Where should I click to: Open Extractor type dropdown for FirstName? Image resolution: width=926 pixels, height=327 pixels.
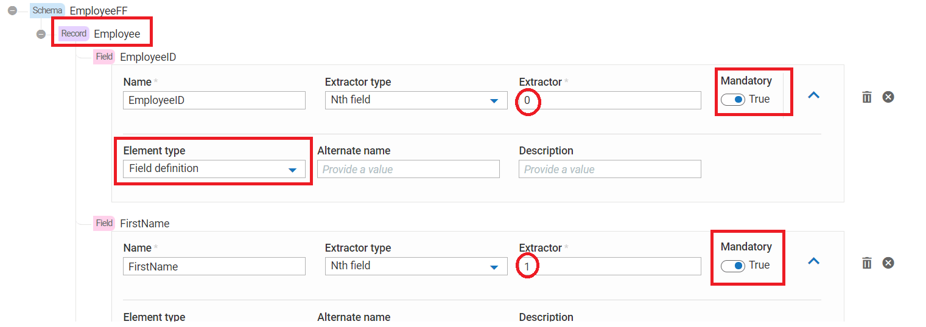(416, 266)
